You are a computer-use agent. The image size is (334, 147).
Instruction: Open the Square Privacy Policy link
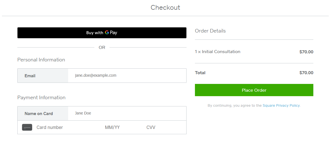pyautogui.click(x=281, y=106)
